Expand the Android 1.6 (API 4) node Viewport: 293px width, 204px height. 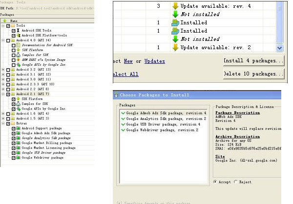[3, 113]
